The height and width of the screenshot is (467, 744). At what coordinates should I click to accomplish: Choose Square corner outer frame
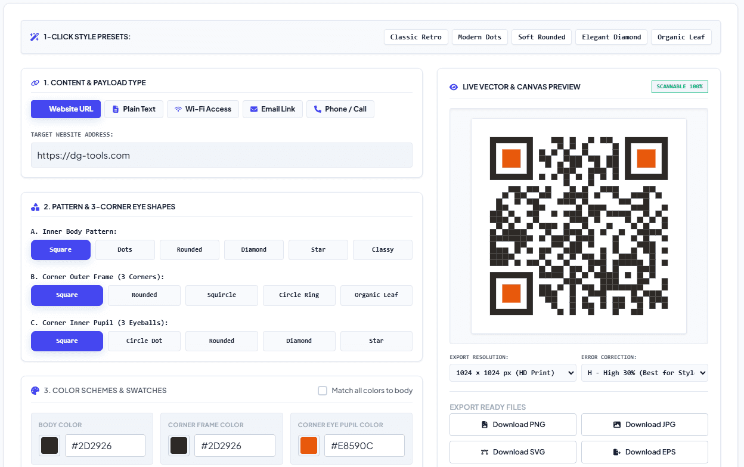coord(67,295)
